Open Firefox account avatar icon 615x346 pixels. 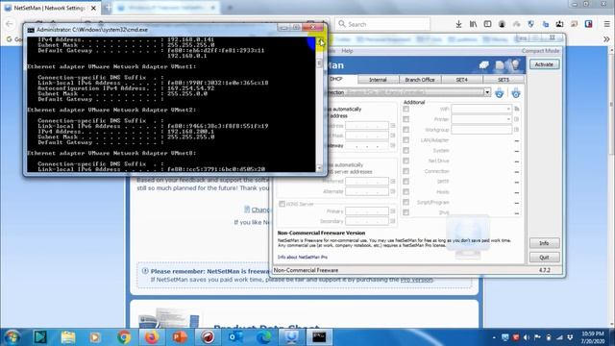[502, 24]
